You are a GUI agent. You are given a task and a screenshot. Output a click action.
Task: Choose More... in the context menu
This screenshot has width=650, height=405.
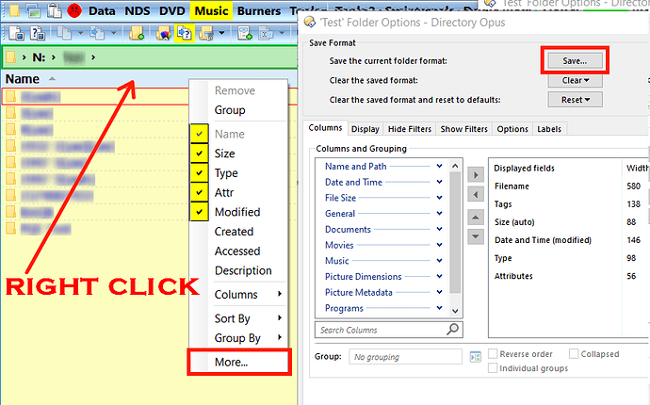click(239, 362)
